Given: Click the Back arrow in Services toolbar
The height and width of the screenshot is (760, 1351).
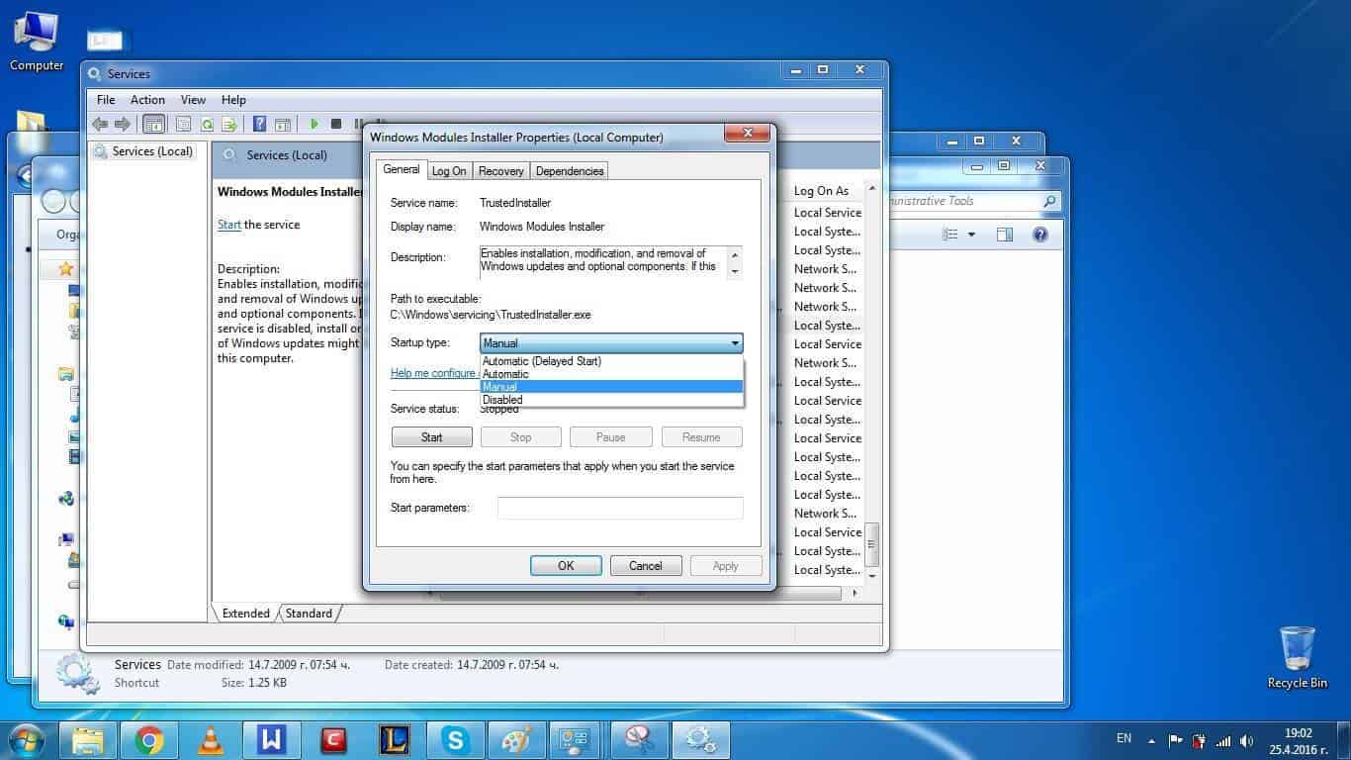Looking at the screenshot, I should pos(99,124).
